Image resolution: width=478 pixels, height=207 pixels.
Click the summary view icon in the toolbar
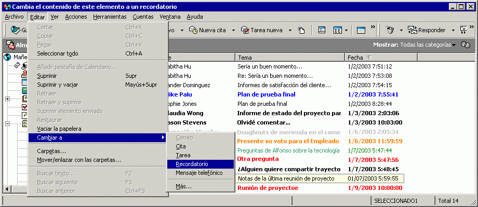pos(322,30)
